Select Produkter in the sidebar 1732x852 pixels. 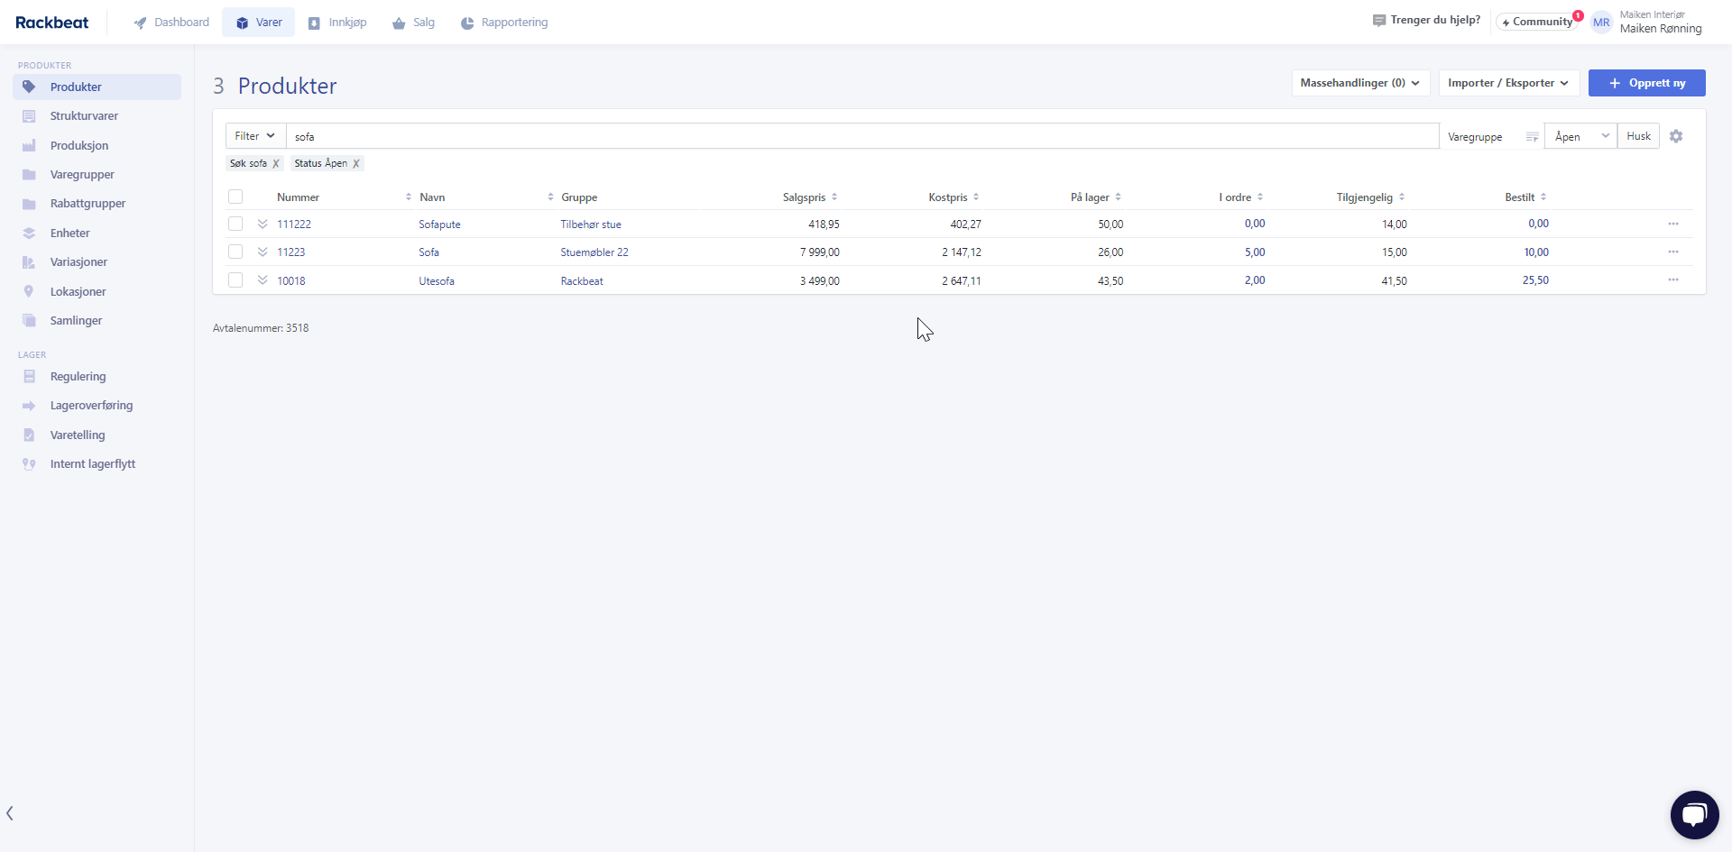click(x=74, y=87)
